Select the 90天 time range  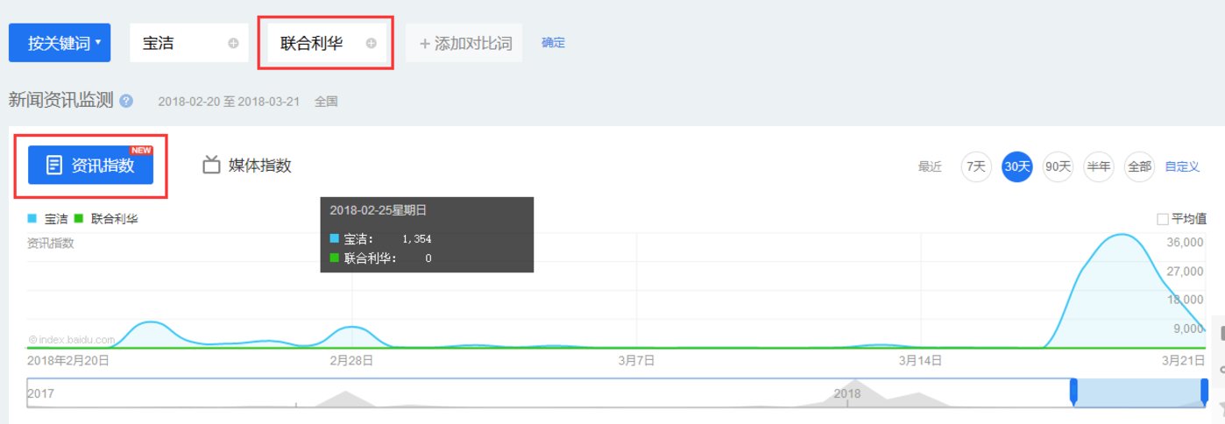coord(1058,166)
